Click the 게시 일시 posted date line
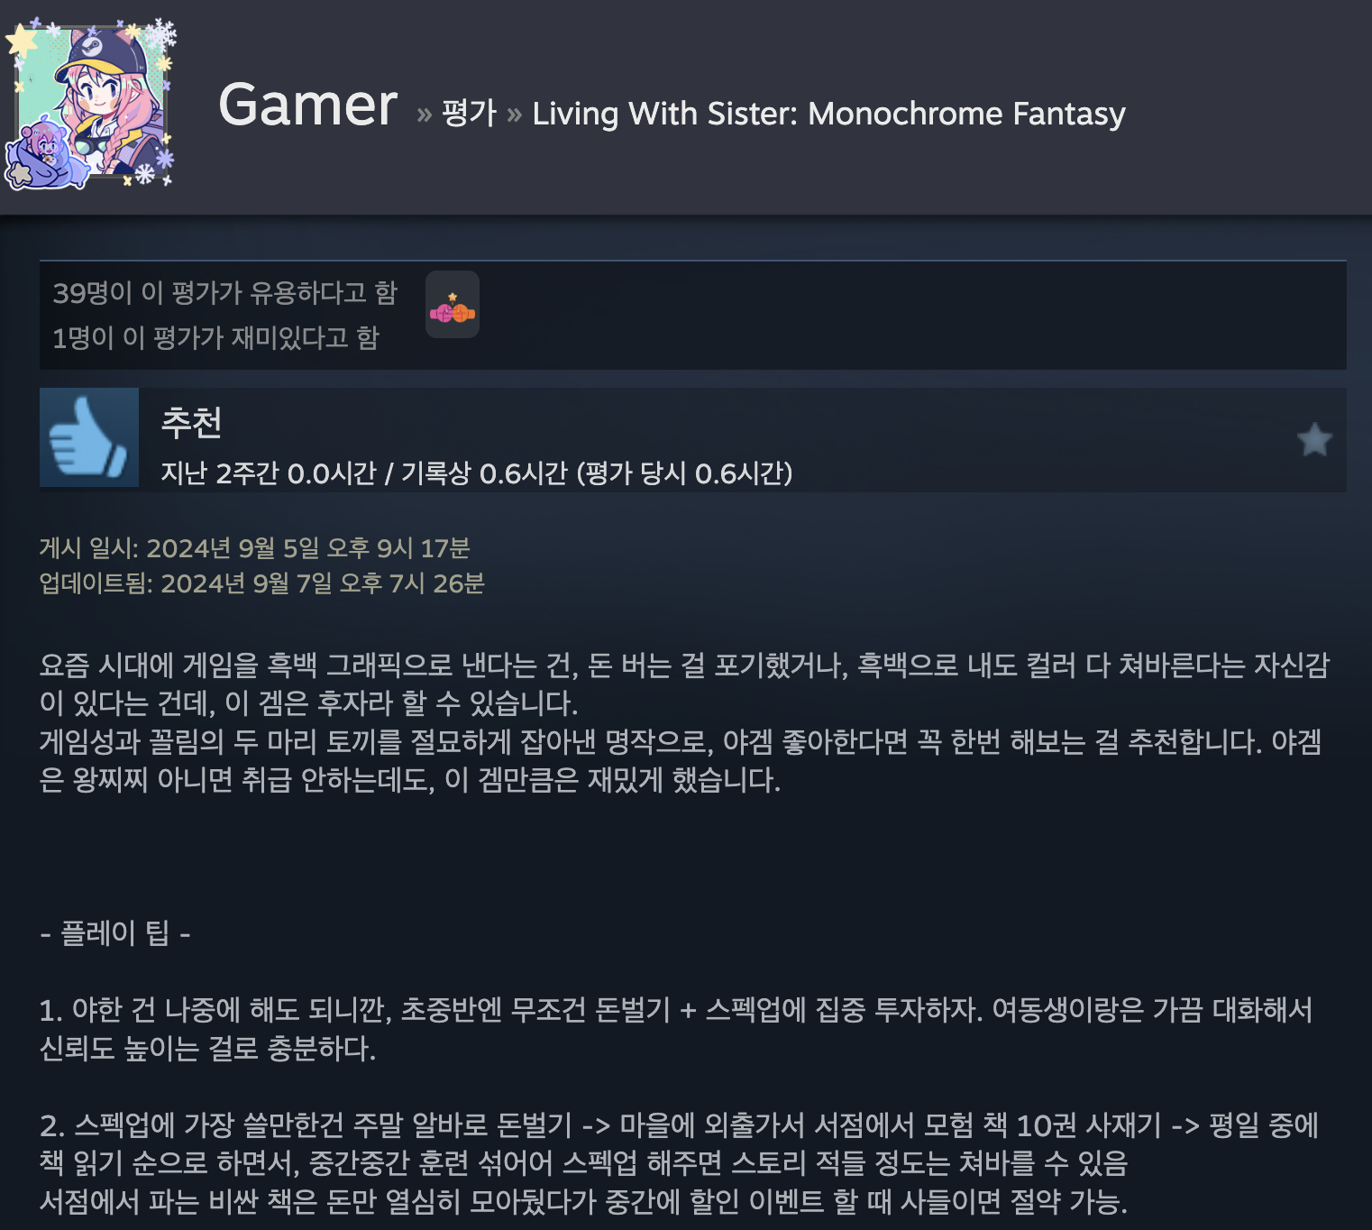1372x1230 pixels. tap(255, 547)
